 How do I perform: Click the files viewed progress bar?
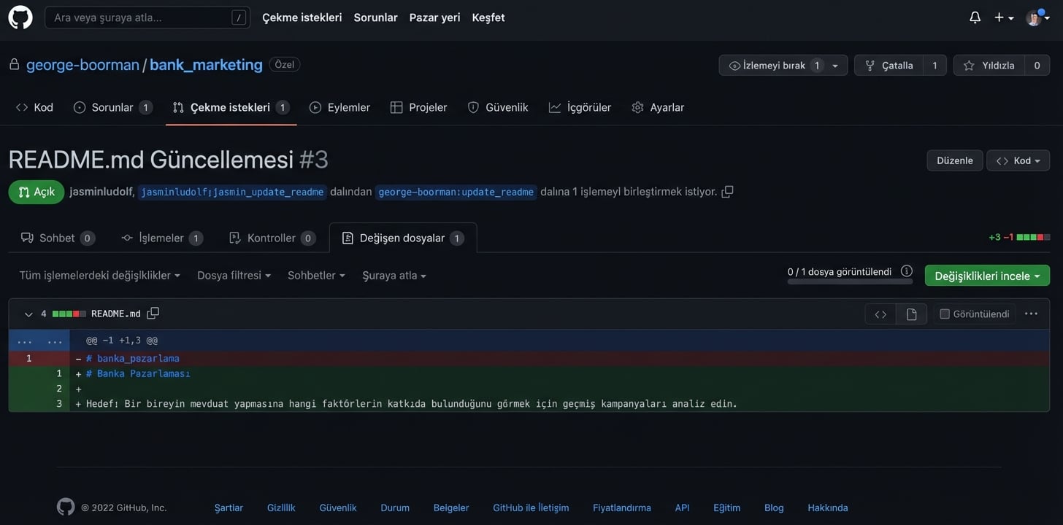tap(849, 281)
